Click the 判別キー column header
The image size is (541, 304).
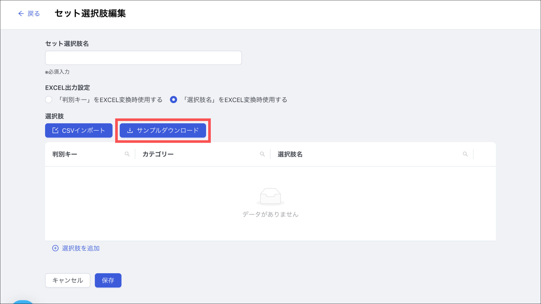click(65, 154)
